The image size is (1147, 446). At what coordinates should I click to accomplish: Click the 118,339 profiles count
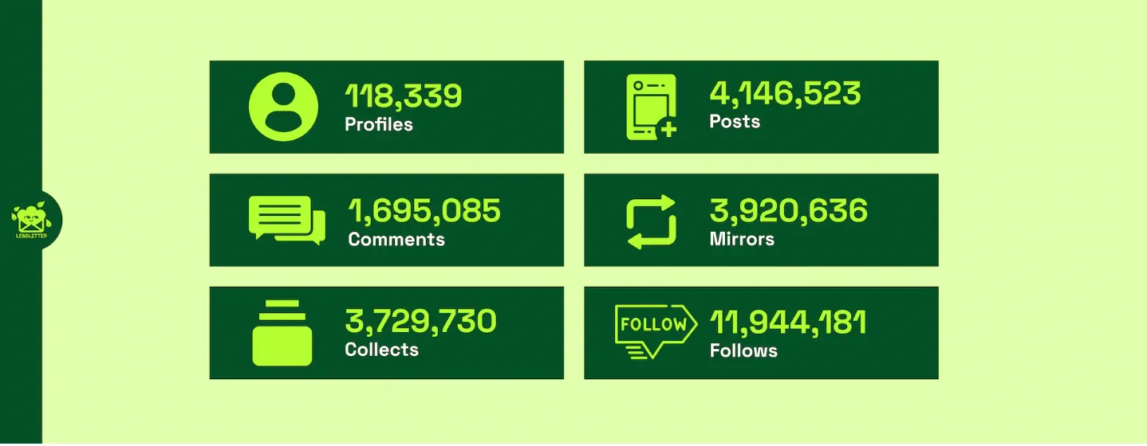[x=404, y=97]
